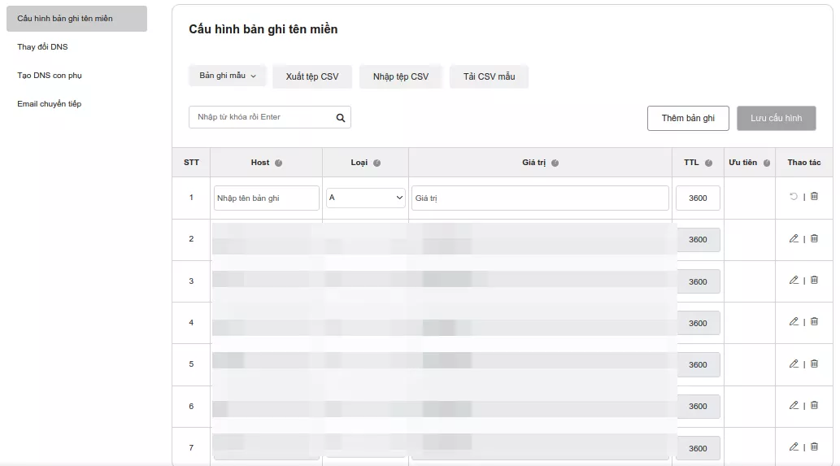
Task: Click the STT column header
Action: (191, 163)
